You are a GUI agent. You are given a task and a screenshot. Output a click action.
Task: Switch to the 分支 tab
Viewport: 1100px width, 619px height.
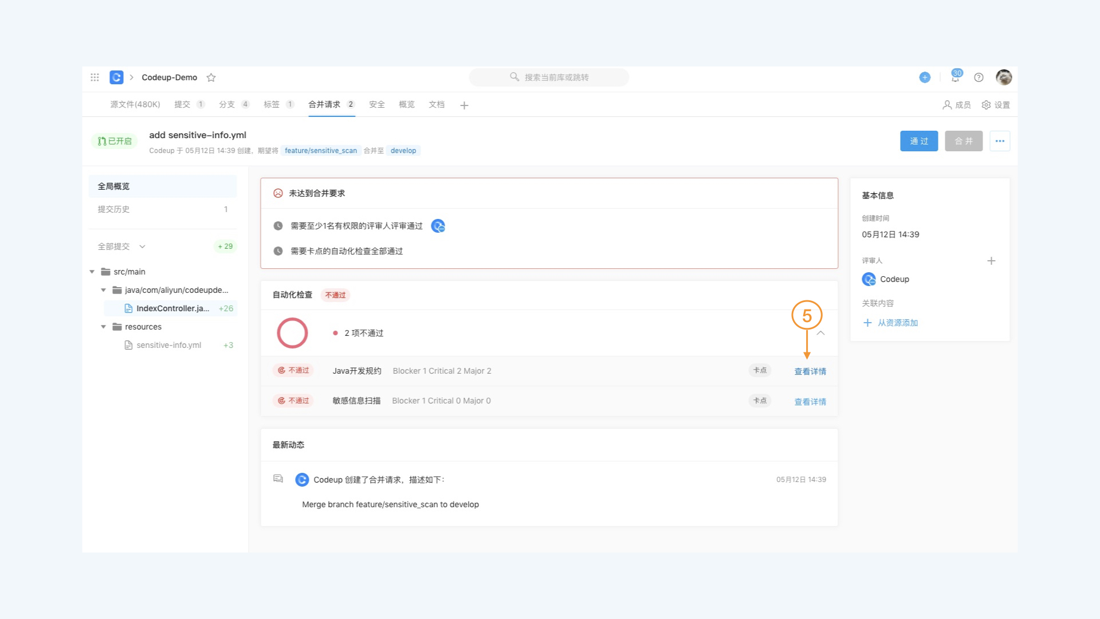(x=227, y=104)
